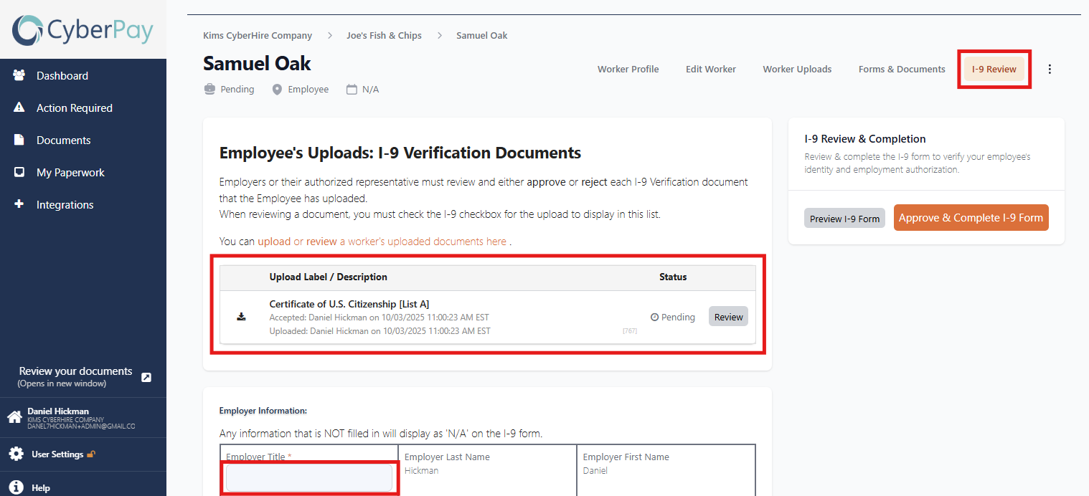Screen dimensions: 1089x496
Task: Switch to the Edit Worker tab
Action: [711, 70]
